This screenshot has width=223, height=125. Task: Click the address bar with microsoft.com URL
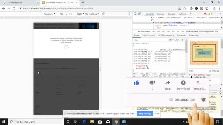click(x=58, y=8)
